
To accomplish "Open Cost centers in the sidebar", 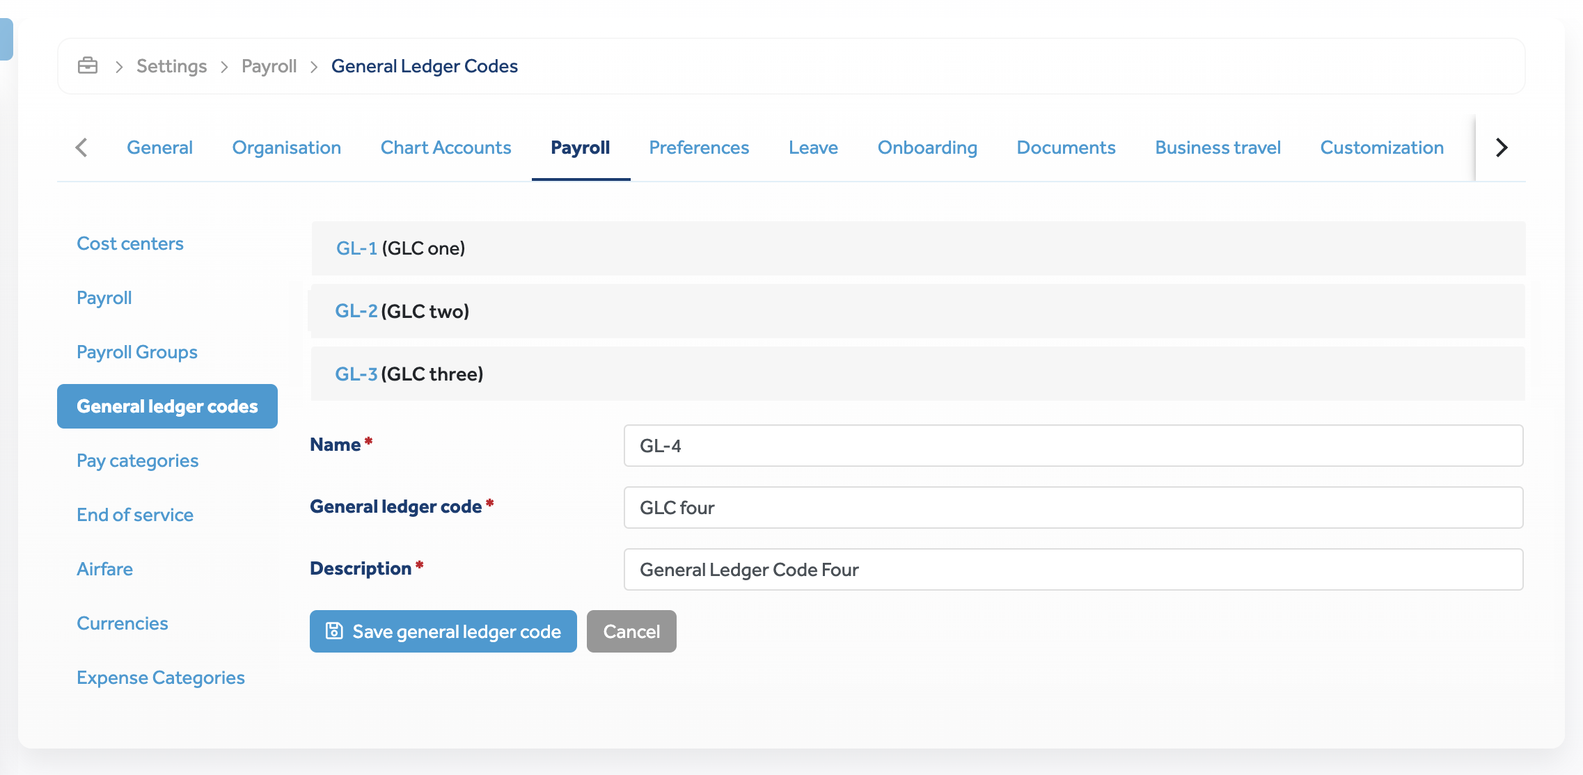I will 130,243.
